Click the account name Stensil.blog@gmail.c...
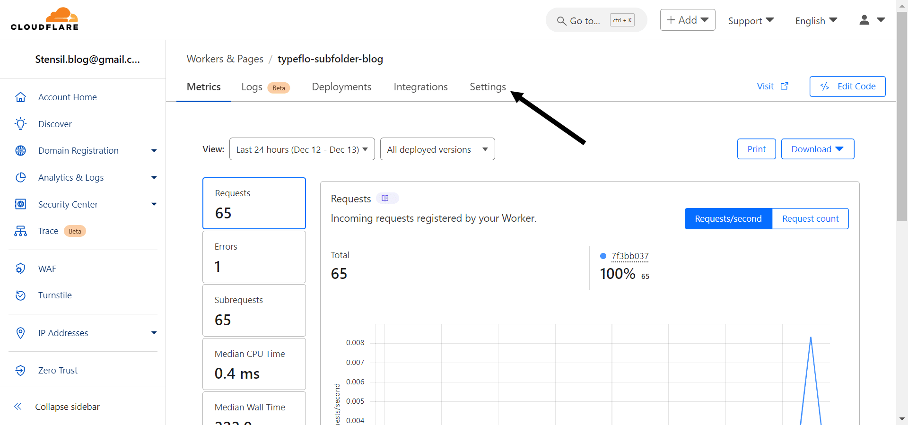 tap(87, 59)
